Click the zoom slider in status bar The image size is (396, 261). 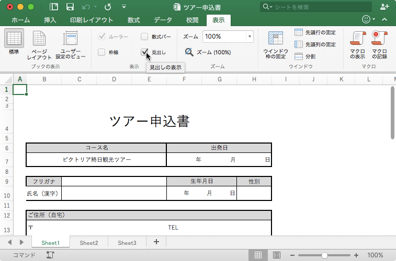coord(325,255)
